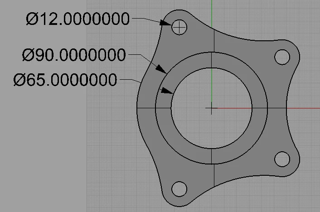
Task: Click the lower-right bolt hole circle
Action: [x=282, y=159]
